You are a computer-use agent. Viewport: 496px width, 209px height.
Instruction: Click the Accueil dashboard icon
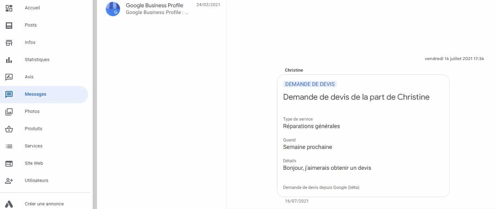9,8
